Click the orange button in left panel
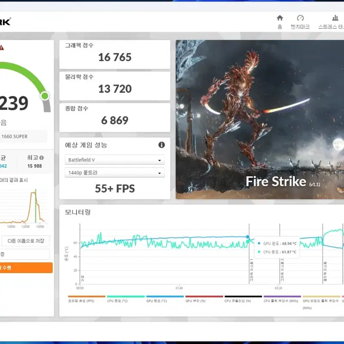This screenshot has width=344, height=344. point(26,267)
